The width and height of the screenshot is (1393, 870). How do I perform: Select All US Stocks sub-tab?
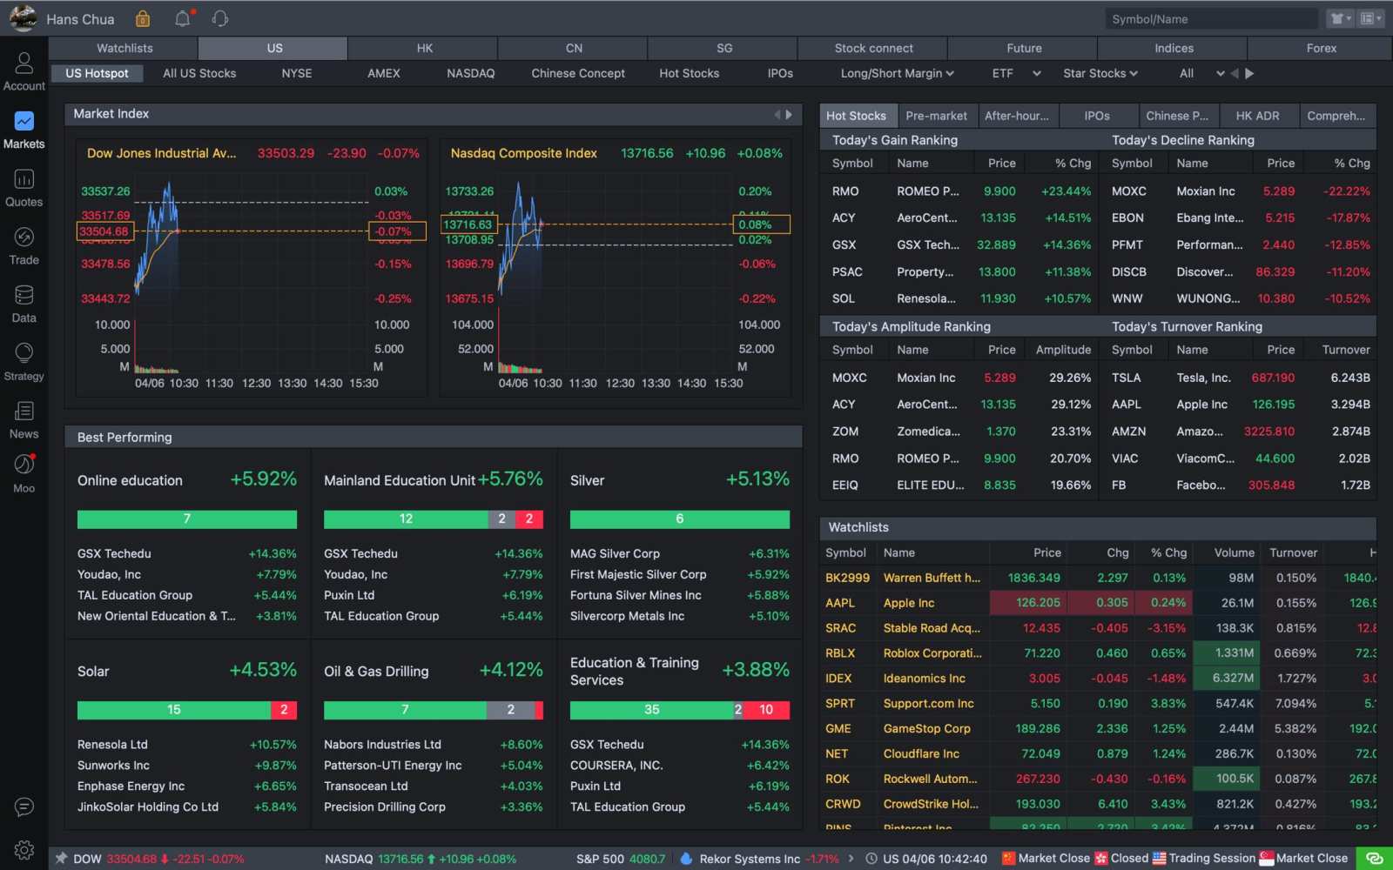tap(199, 73)
